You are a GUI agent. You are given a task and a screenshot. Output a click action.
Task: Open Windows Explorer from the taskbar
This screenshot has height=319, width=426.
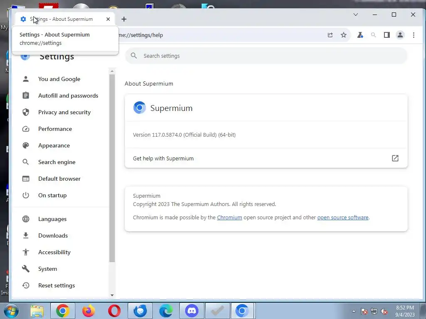(x=37, y=311)
